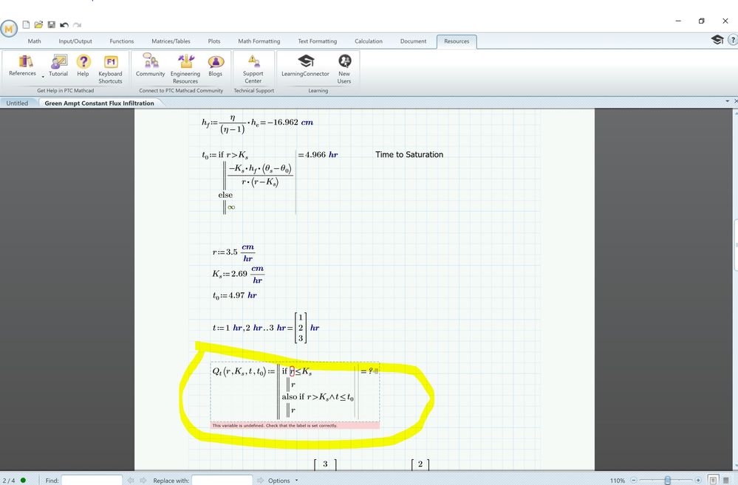Open Engineering Resources
Image resolution: width=738 pixels, height=485 pixels.
tap(185, 69)
